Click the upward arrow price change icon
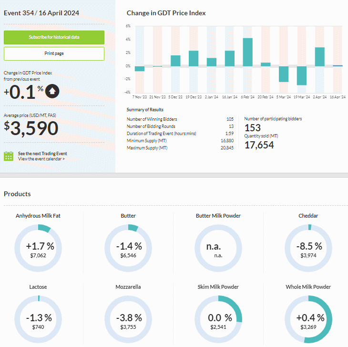The width and height of the screenshot is (348, 347). click(52, 91)
